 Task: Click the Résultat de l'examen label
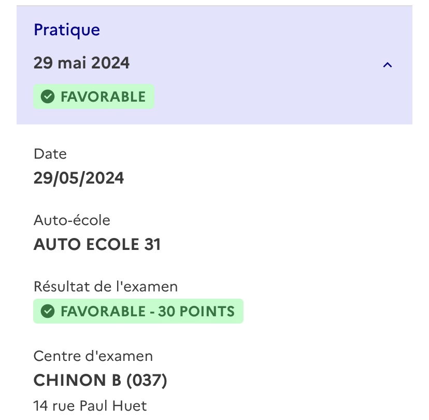pos(106,287)
